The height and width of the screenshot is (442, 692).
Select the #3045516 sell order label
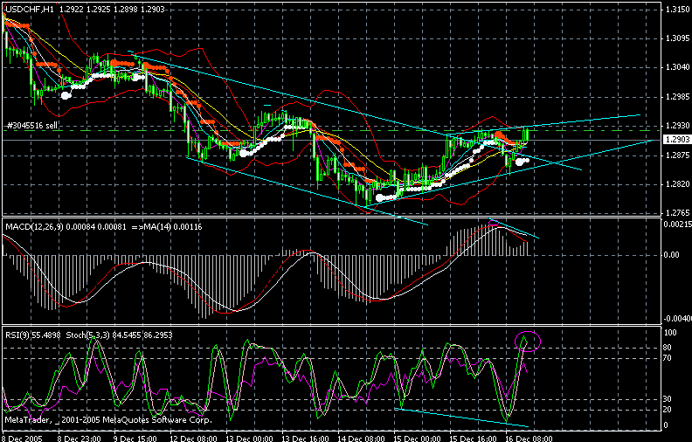click(x=31, y=126)
